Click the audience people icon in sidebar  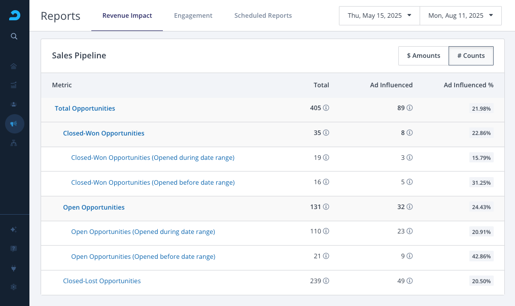(x=14, y=104)
